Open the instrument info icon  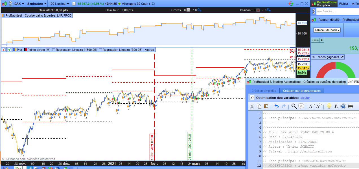(74, 4)
